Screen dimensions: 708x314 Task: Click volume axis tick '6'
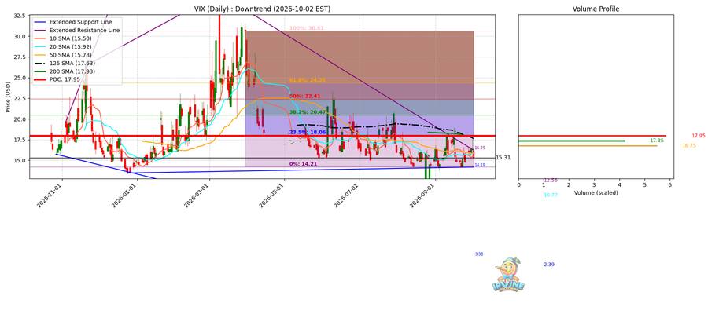pyautogui.click(x=670, y=184)
